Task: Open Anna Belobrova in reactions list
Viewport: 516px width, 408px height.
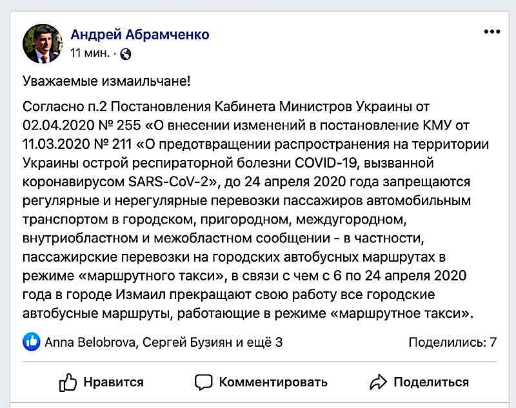Action: click(90, 342)
